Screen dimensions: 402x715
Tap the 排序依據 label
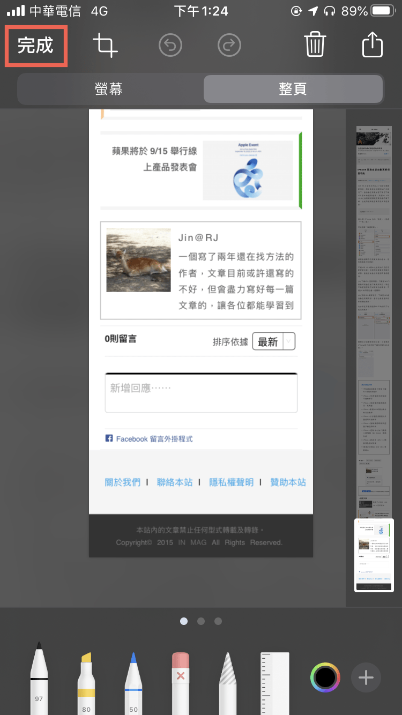[230, 342]
